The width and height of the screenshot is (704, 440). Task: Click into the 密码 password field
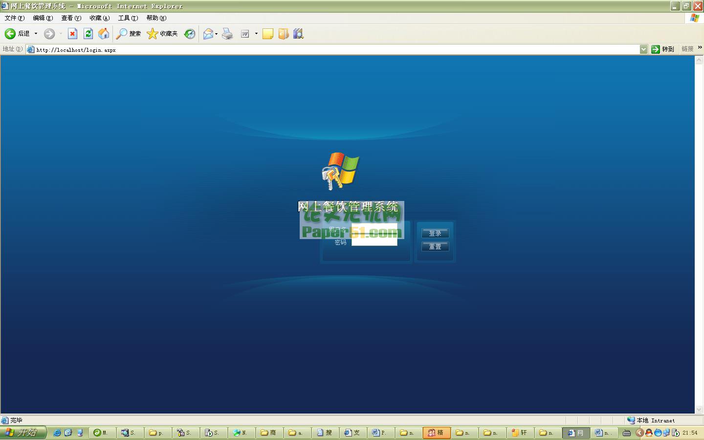tap(374, 242)
